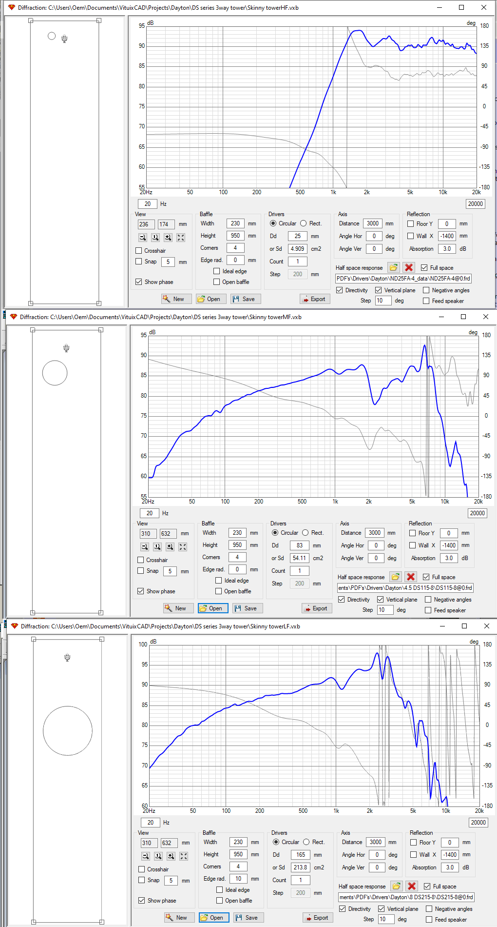497x927 pixels.
Task: Select the microphone marker on MF baffle drawing
Action: 66,348
